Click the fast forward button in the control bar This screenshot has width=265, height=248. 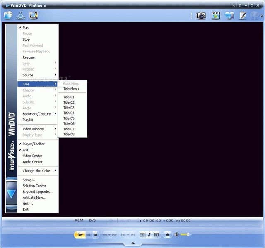[114, 235]
